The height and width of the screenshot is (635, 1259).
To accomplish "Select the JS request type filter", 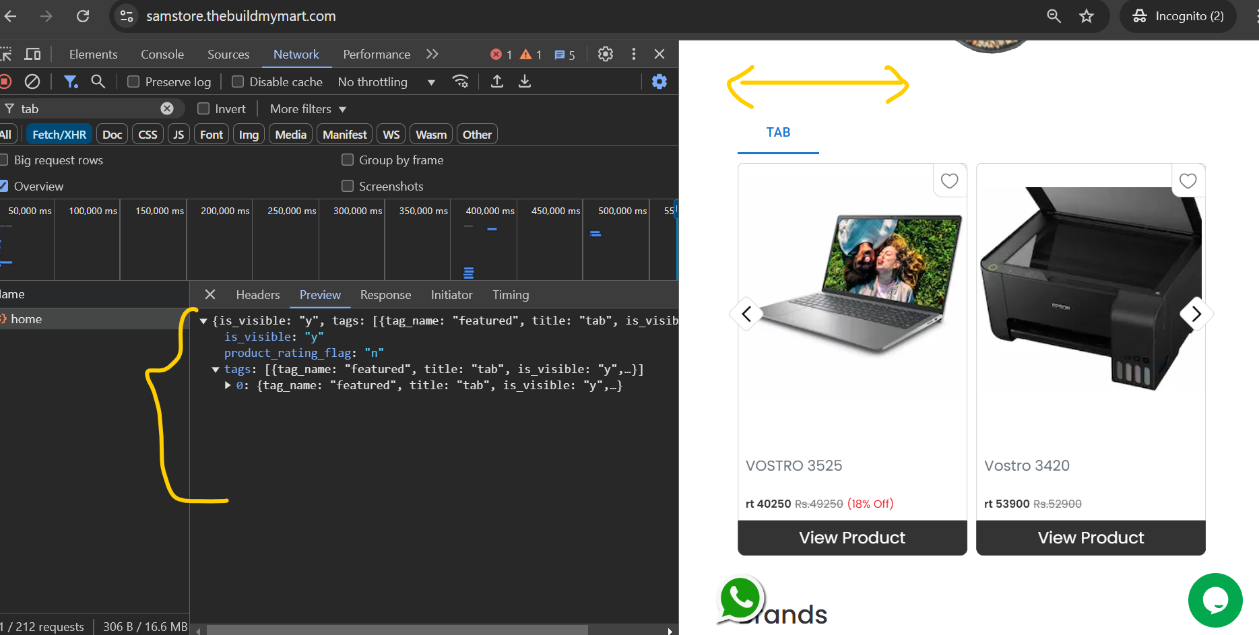I will click(x=179, y=135).
